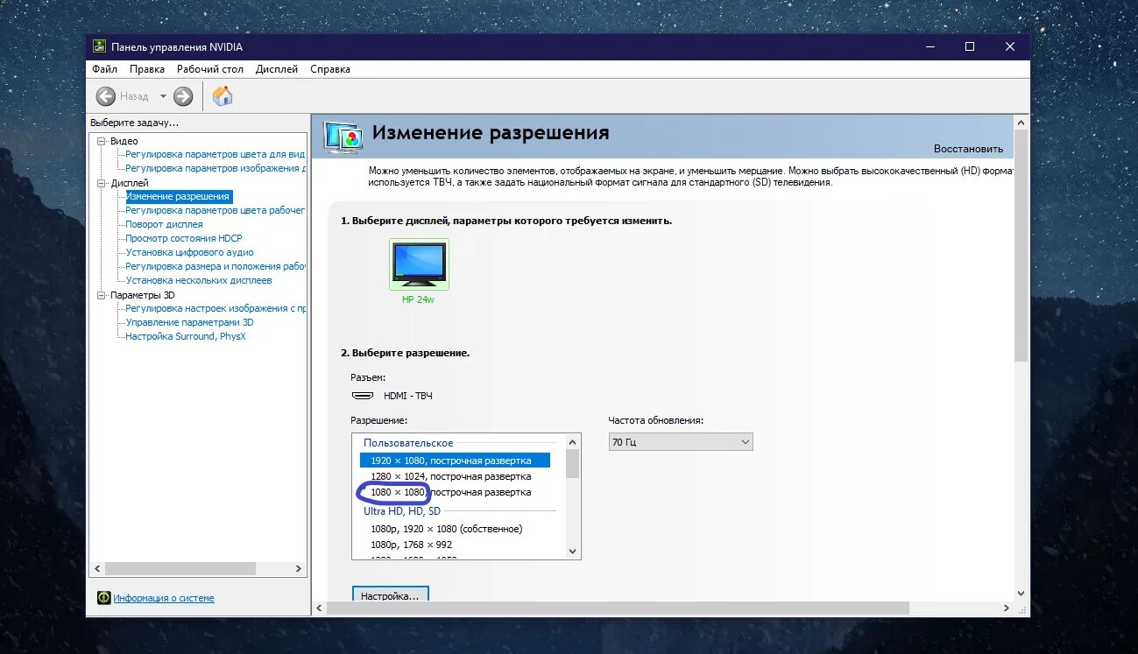
Task: Open the Дисплей menu
Action: click(x=277, y=69)
